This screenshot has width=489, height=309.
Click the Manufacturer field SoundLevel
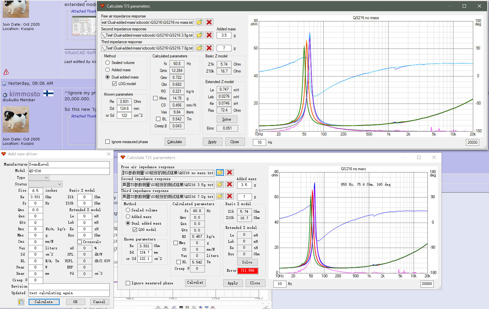click(x=69, y=164)
